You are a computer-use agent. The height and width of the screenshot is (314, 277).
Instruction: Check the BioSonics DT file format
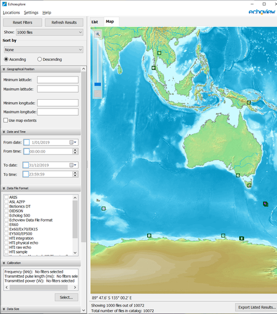click(x=6, y=206)
